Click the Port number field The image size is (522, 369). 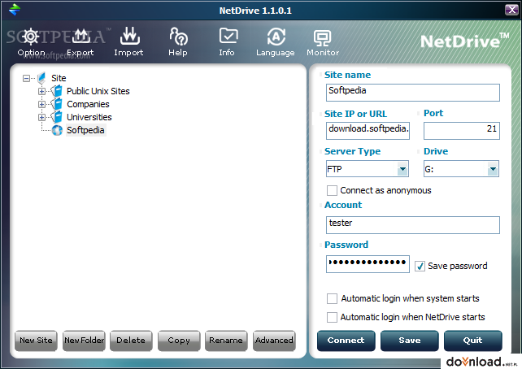462,131
